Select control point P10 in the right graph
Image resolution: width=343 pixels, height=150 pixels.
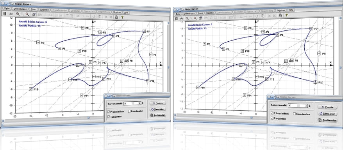point(315,82)
